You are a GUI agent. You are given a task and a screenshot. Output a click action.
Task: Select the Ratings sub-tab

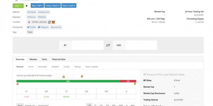coord(77,67)
